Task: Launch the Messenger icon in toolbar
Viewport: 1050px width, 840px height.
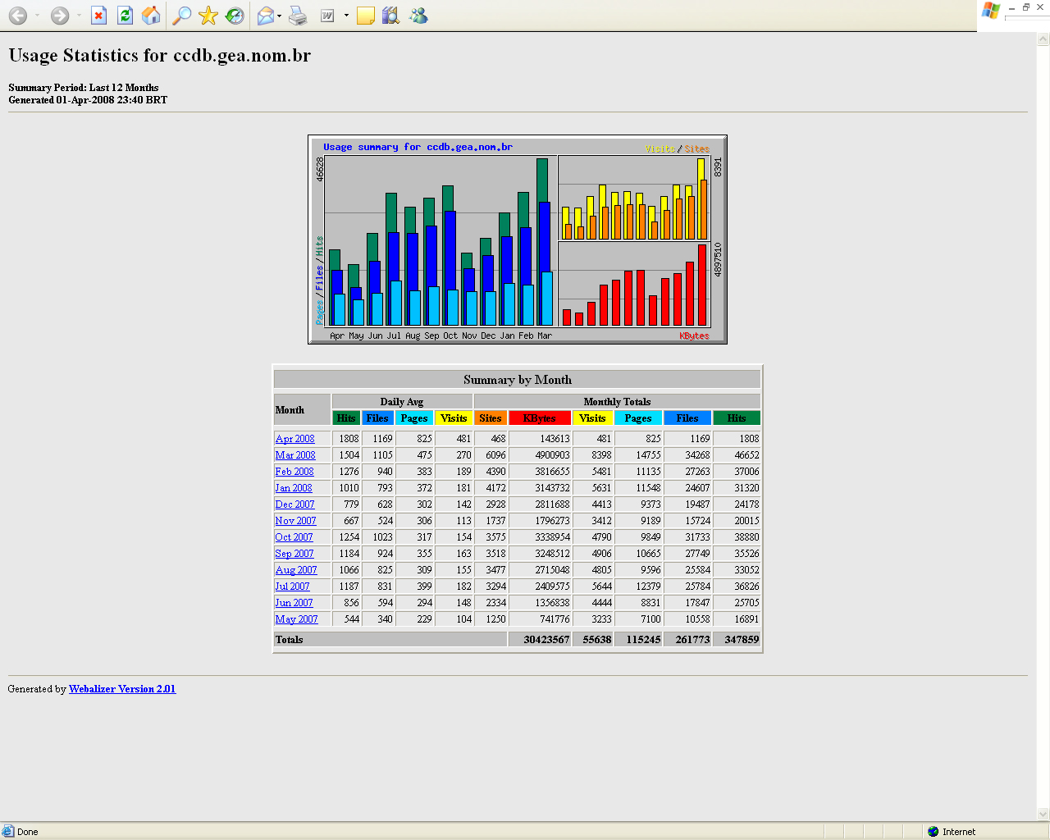Action: (418, 16)
